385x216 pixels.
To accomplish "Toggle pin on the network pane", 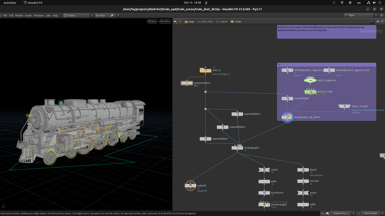I will (x=378, y=21).
